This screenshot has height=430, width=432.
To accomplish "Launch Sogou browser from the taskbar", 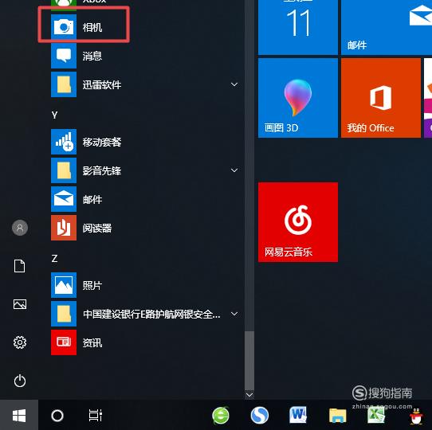I will [260, 415].
